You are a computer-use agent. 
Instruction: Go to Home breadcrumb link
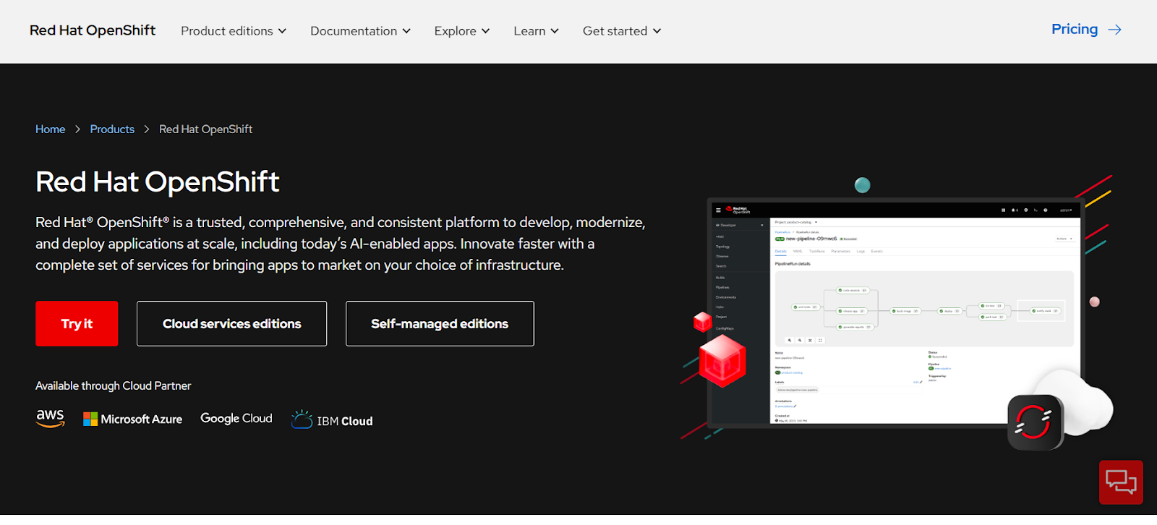pos(51,129)
